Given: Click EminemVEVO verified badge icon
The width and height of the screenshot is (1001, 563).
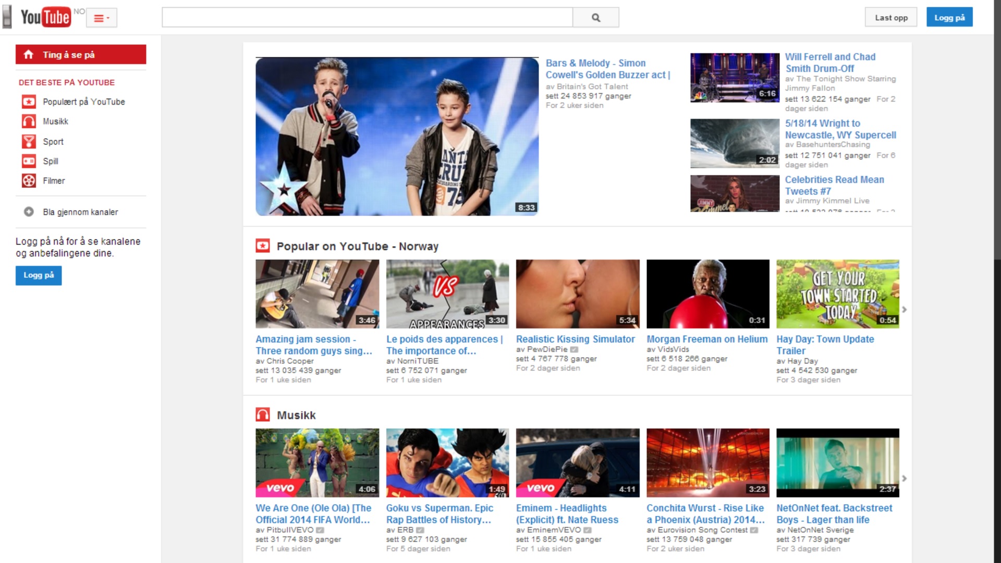Looking at the screenshot, I should coord(587,530).
